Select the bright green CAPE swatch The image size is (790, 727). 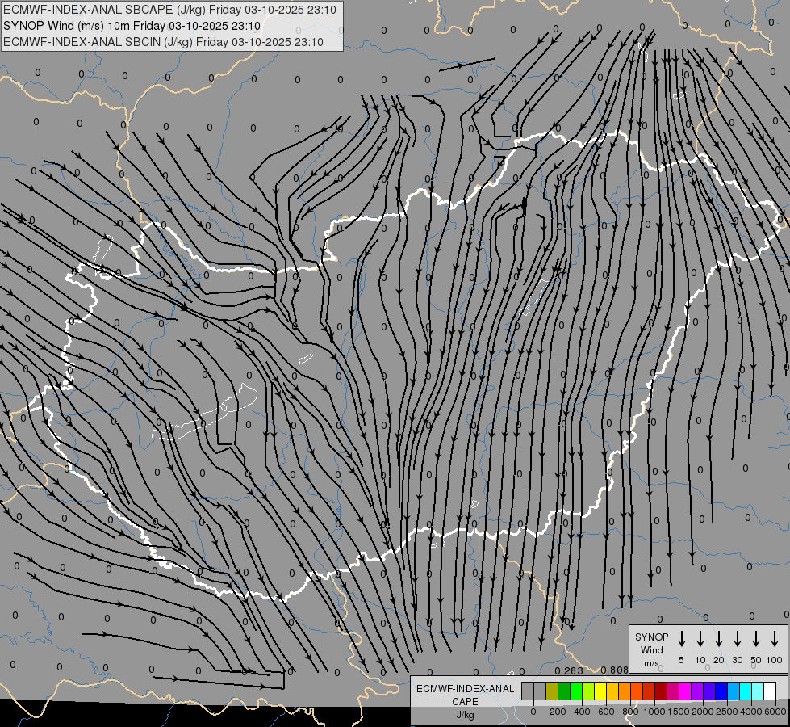click(x=576, y=691)
